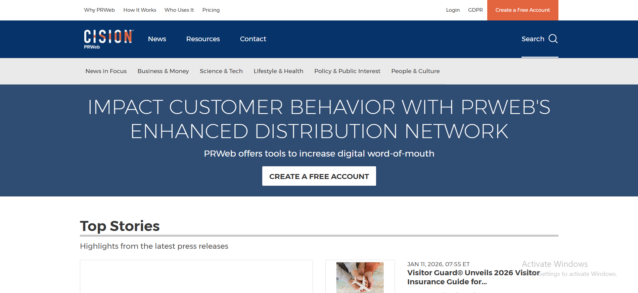Click the orange Create a Free Account button
The height and width of the screenshot is (293, 638).
pyautogui.click(x=522, y=10)
